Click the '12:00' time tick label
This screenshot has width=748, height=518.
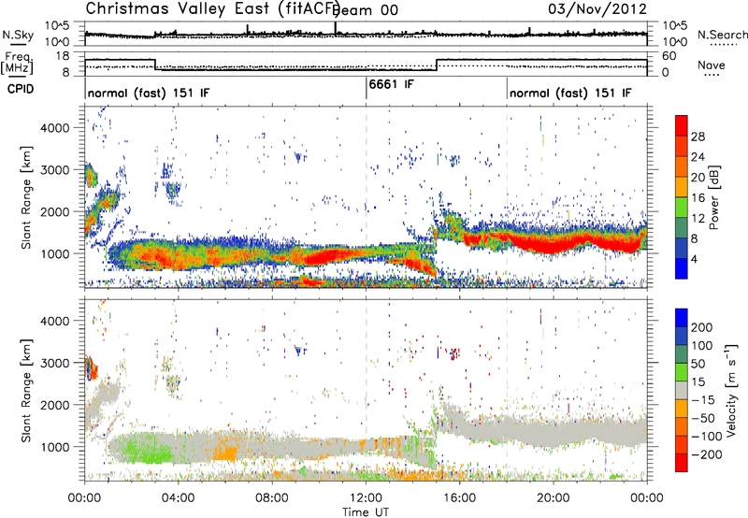coord(366,498)
